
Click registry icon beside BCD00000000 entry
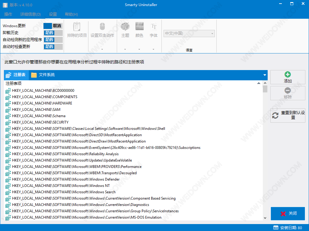pyautogui.click(x=8, y=91)
